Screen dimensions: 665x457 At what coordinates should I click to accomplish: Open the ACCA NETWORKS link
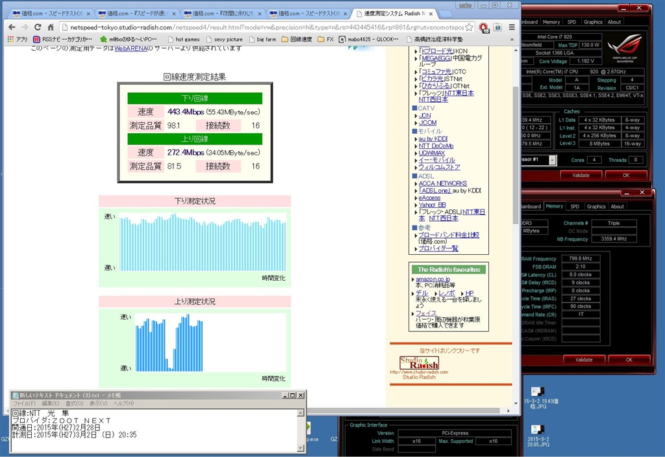pyautogui.click(x=443, y=183)
